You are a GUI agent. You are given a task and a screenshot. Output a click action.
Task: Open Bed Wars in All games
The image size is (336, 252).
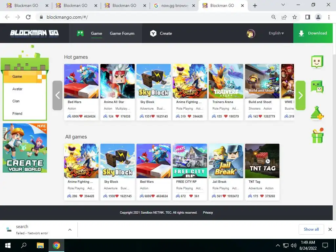tap(154, 172)
